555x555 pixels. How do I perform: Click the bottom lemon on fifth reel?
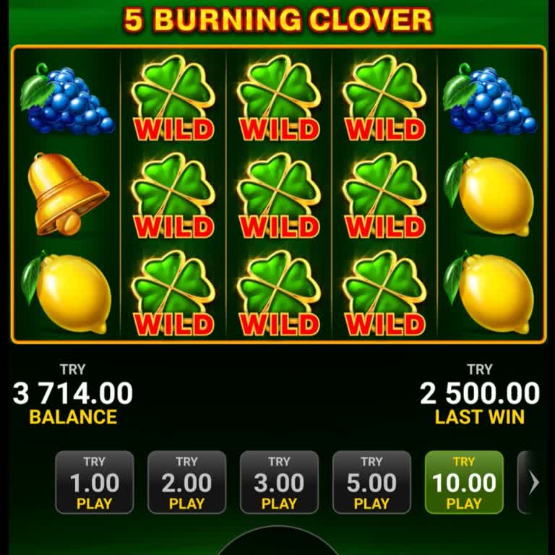pyautogui.click(x=489, y=293)
